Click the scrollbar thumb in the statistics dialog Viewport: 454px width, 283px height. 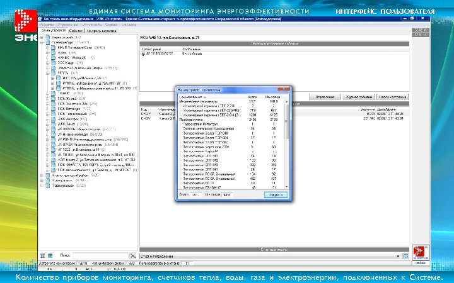(x=287, y=121)
